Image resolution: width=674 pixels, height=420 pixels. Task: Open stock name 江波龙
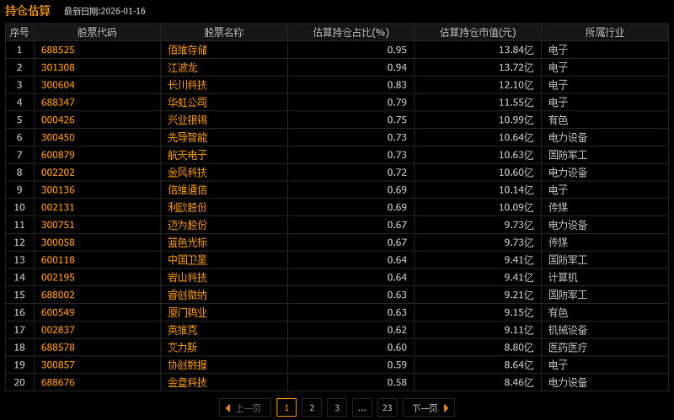coord(182,67)
